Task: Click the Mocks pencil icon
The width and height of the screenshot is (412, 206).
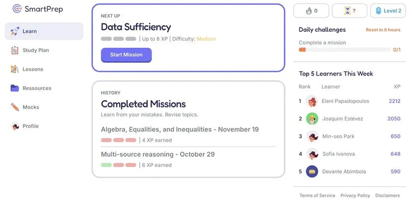Action: tap(14, 107)
